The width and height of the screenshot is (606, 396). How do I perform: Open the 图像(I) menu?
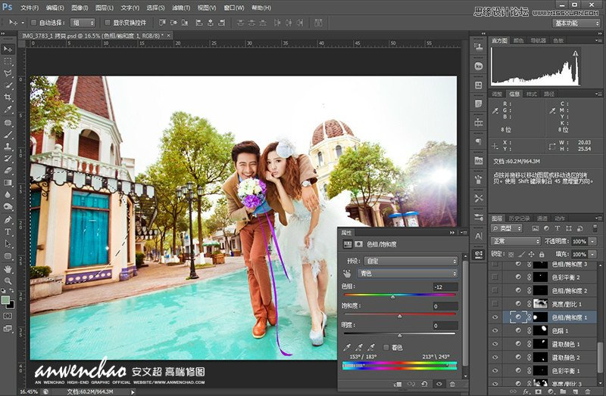[80, 8]
